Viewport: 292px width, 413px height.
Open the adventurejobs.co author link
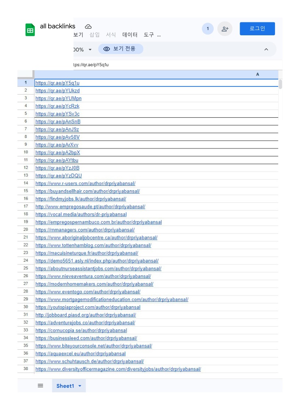85,323
